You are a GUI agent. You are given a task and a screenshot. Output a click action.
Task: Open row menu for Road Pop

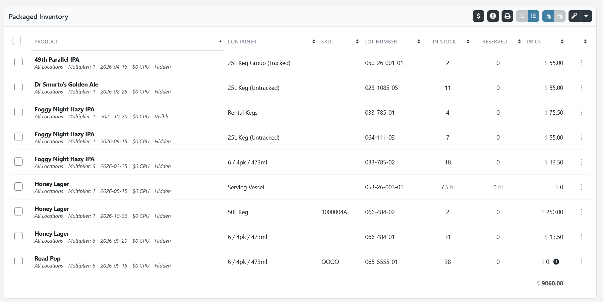581,262
